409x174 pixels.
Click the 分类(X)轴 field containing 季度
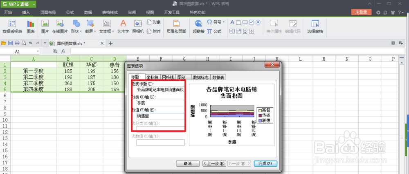[x=160, y=103]
